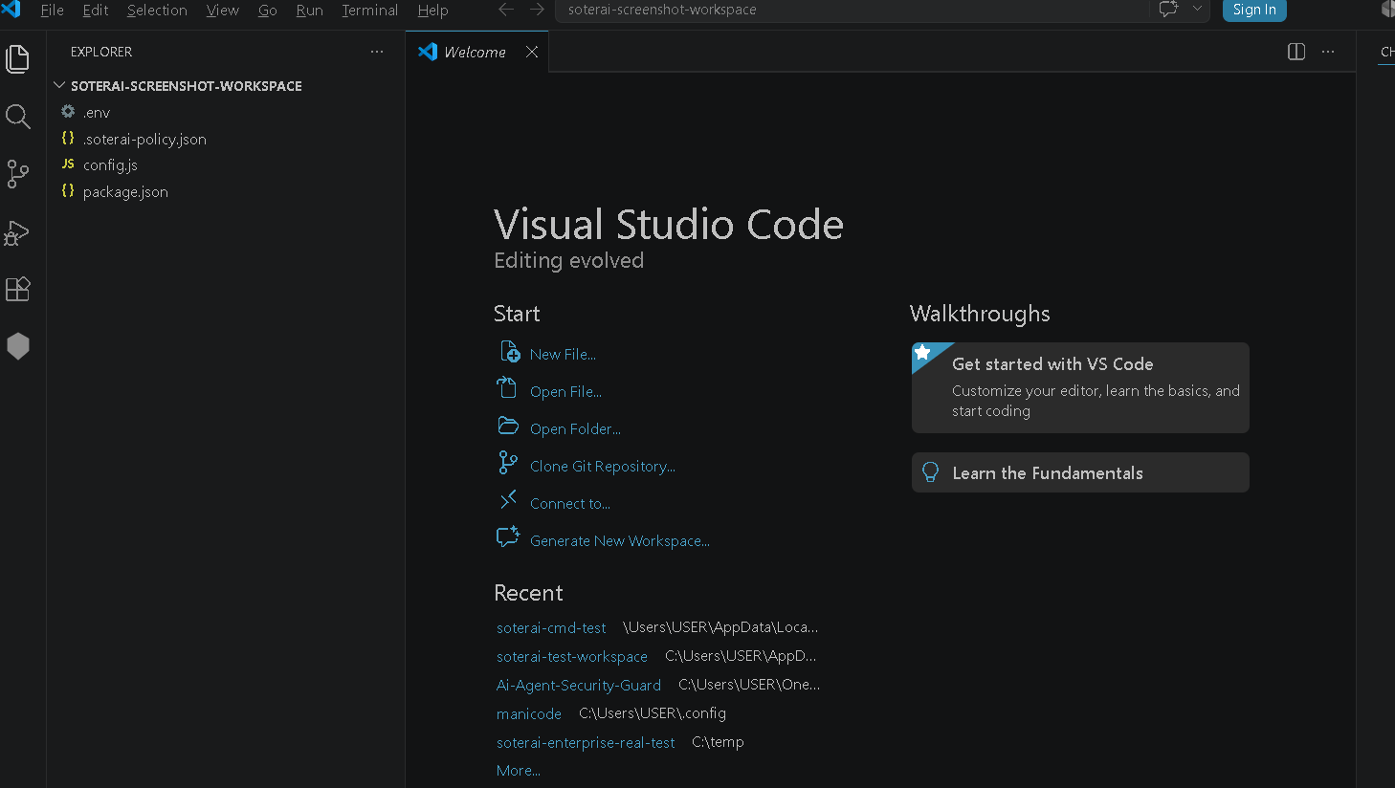
Task: Open the File menu
Action: (x=53, y=10)
